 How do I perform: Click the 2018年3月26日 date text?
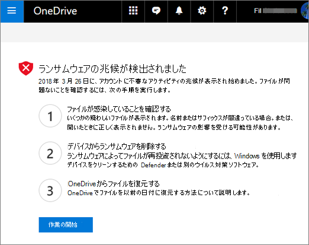64,81
